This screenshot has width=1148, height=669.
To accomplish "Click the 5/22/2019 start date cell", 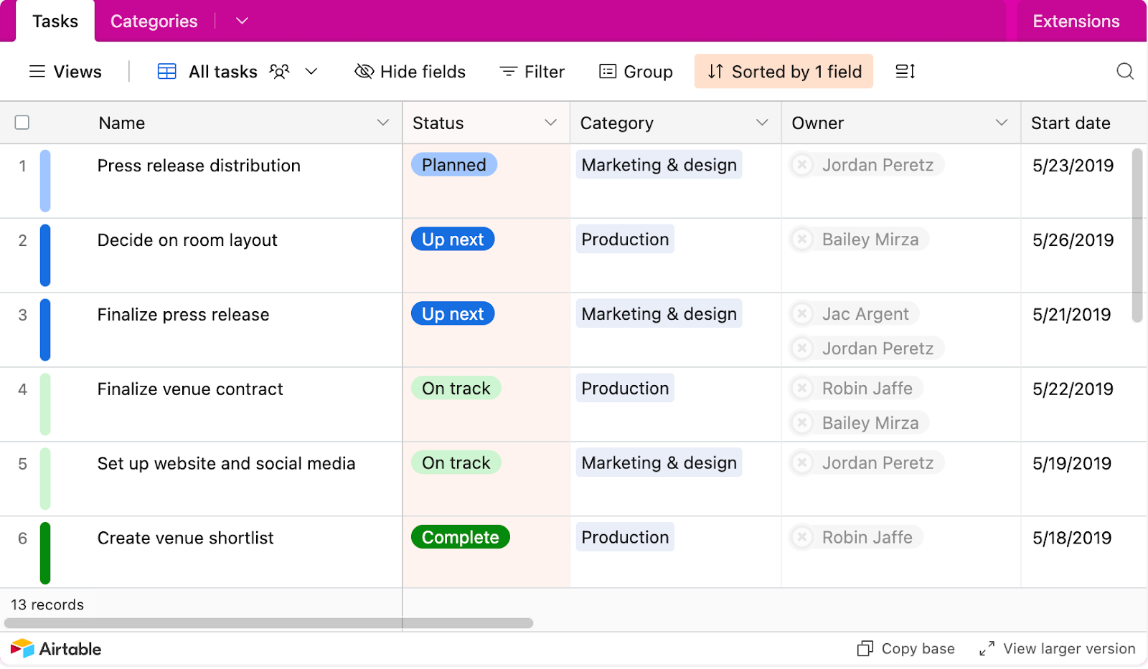I will click(x=1073, y=389).
